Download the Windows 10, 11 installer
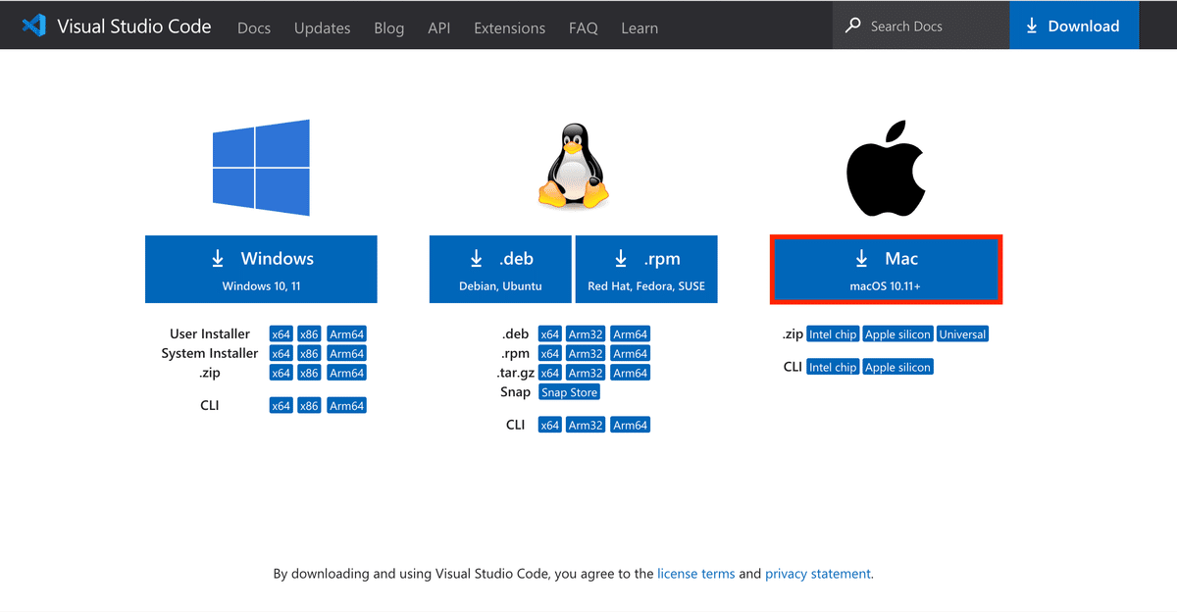The height and width of the screenshot is (612, 1177). point(261,269)
